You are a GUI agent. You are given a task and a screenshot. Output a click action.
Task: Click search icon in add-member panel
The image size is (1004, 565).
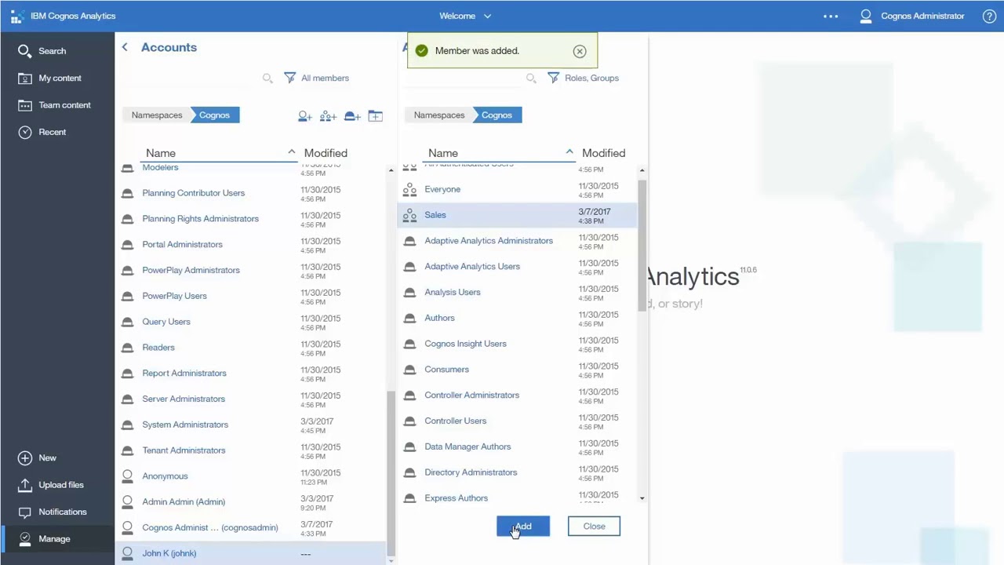(531, 78)
